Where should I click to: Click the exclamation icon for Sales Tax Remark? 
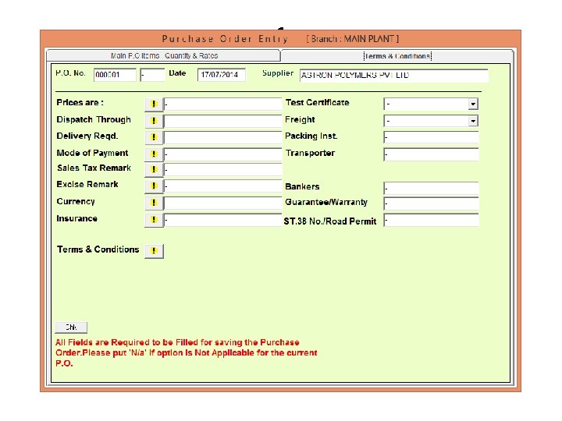pyautogui.click(x=154, y=169)
